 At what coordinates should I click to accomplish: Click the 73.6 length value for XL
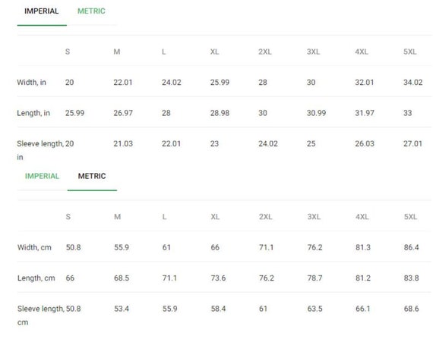click(x=218, y=278)
